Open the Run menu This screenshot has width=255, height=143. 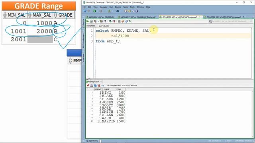pos(111,7)
